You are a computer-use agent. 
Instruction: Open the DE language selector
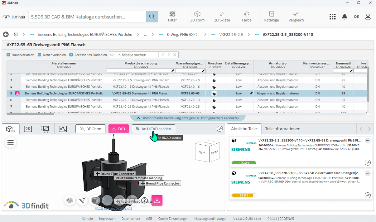[356, 17]
